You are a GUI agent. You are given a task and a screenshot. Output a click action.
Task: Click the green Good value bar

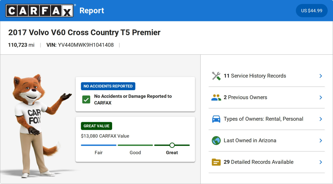coord(135,145)
